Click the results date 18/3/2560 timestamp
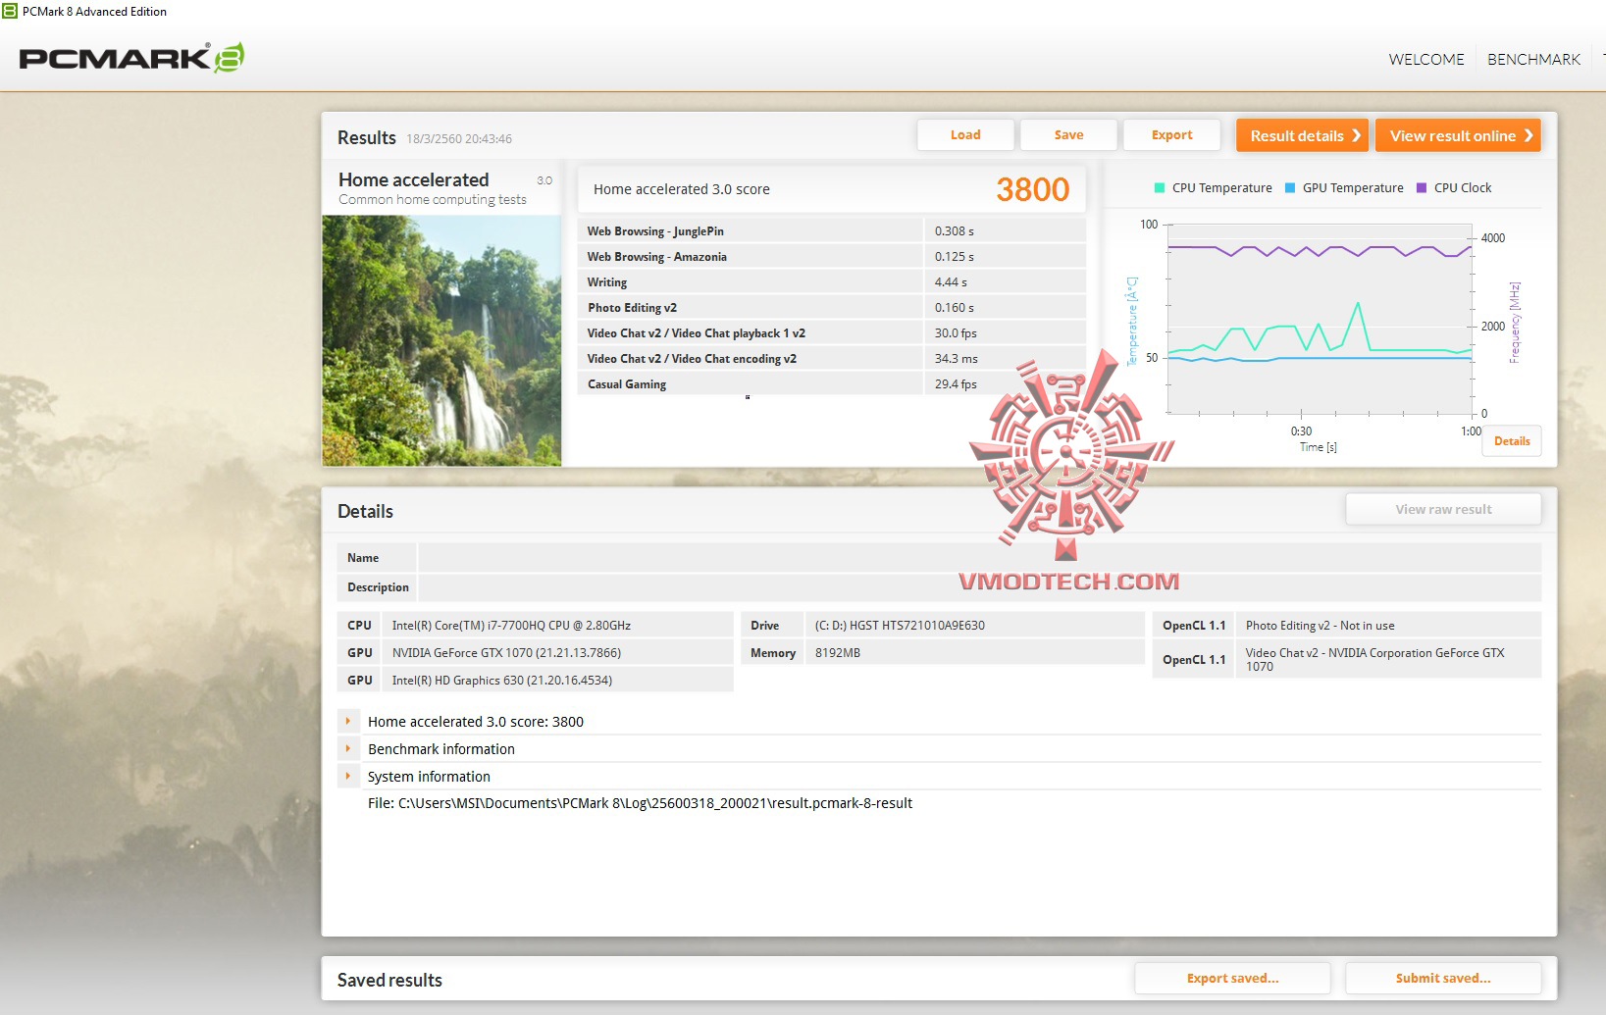Viewport: 1606px width, 1015px height. [459, 139]
